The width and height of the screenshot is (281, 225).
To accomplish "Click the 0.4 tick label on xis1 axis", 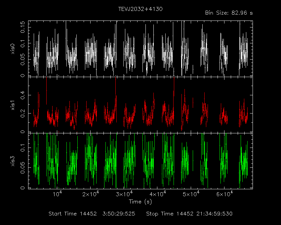I will [x=22, y=95].
